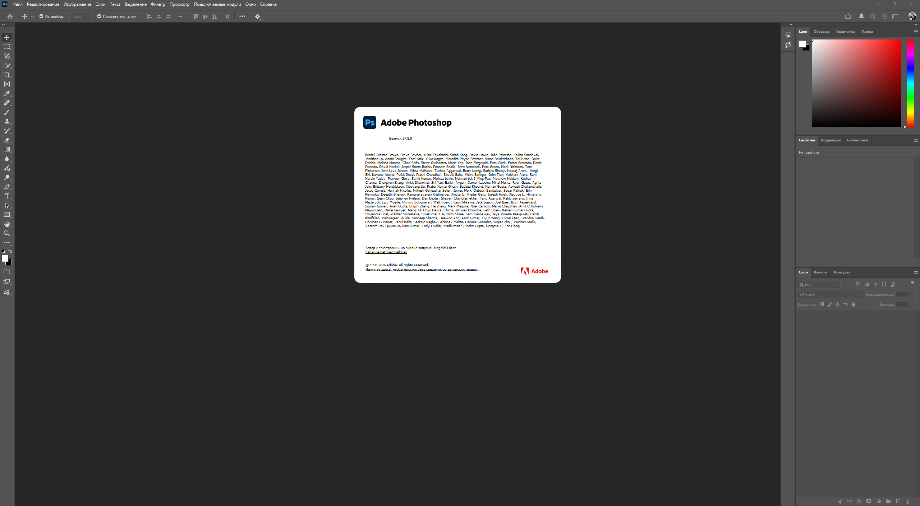Select the Eyedropper tool
920x506 pixels.
click(7, 93)
